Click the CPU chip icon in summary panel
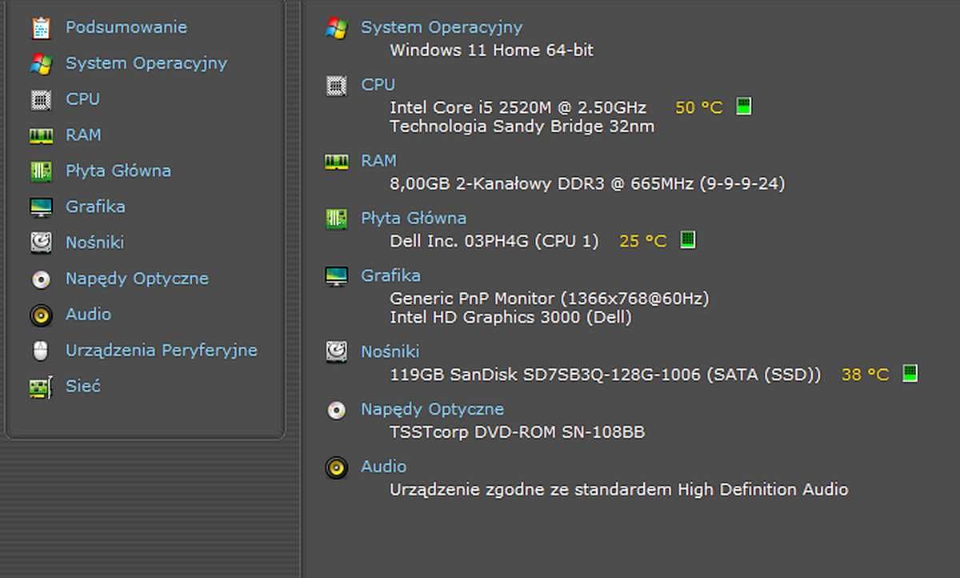 tap(337, 86)
